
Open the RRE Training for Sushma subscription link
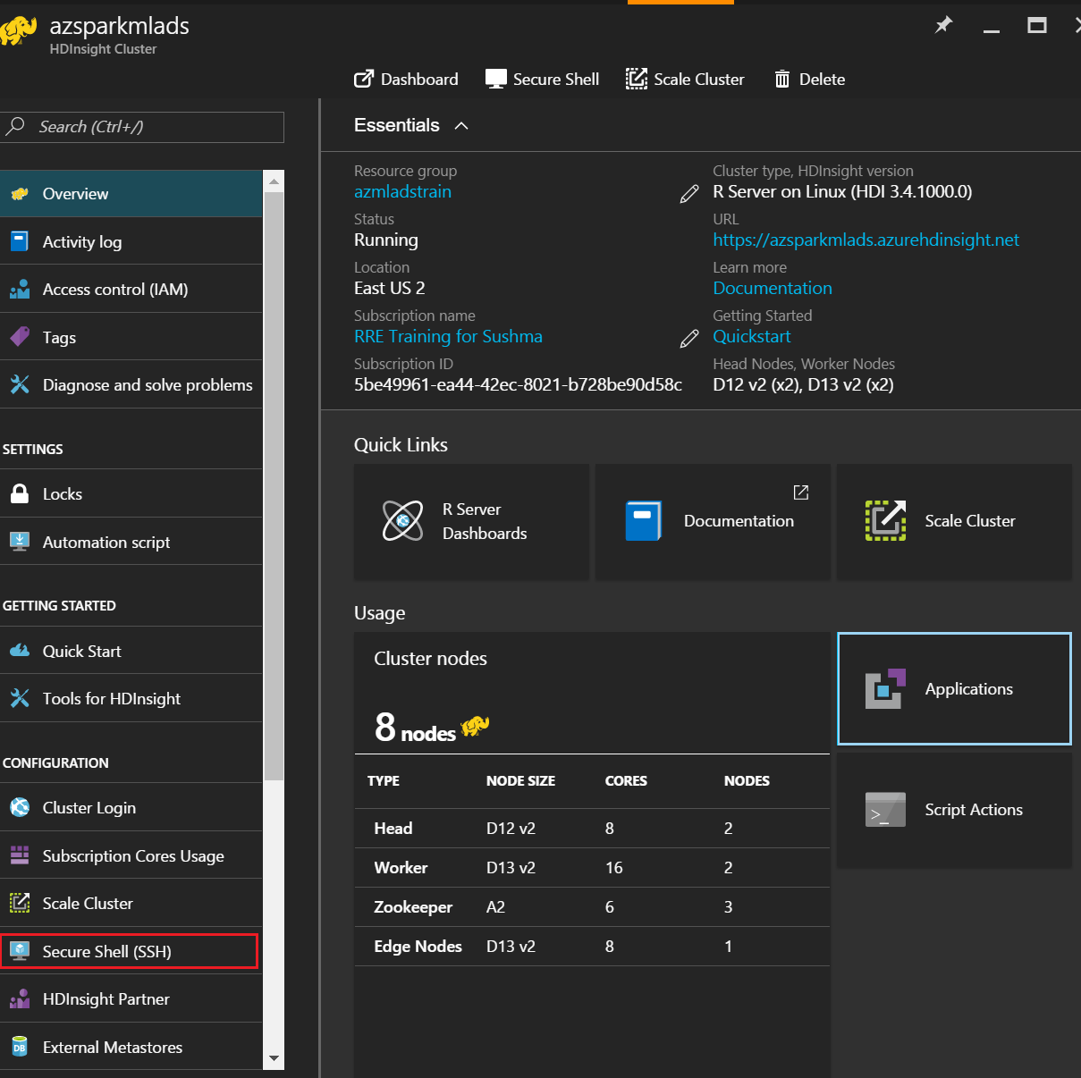click(448, 336)
